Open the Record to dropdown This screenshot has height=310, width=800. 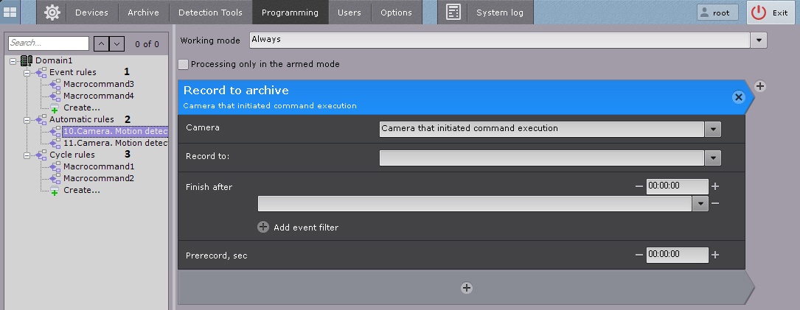tap(712, 158)
